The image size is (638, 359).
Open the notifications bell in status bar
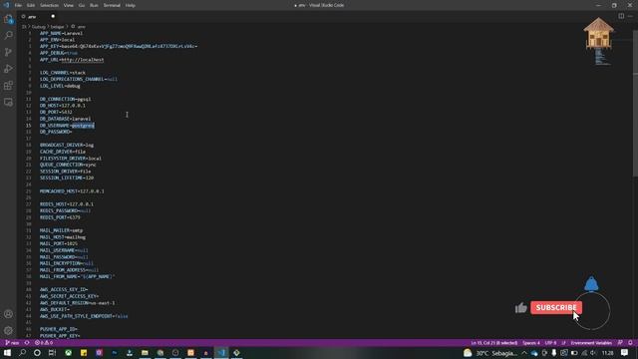click(630, 343)
